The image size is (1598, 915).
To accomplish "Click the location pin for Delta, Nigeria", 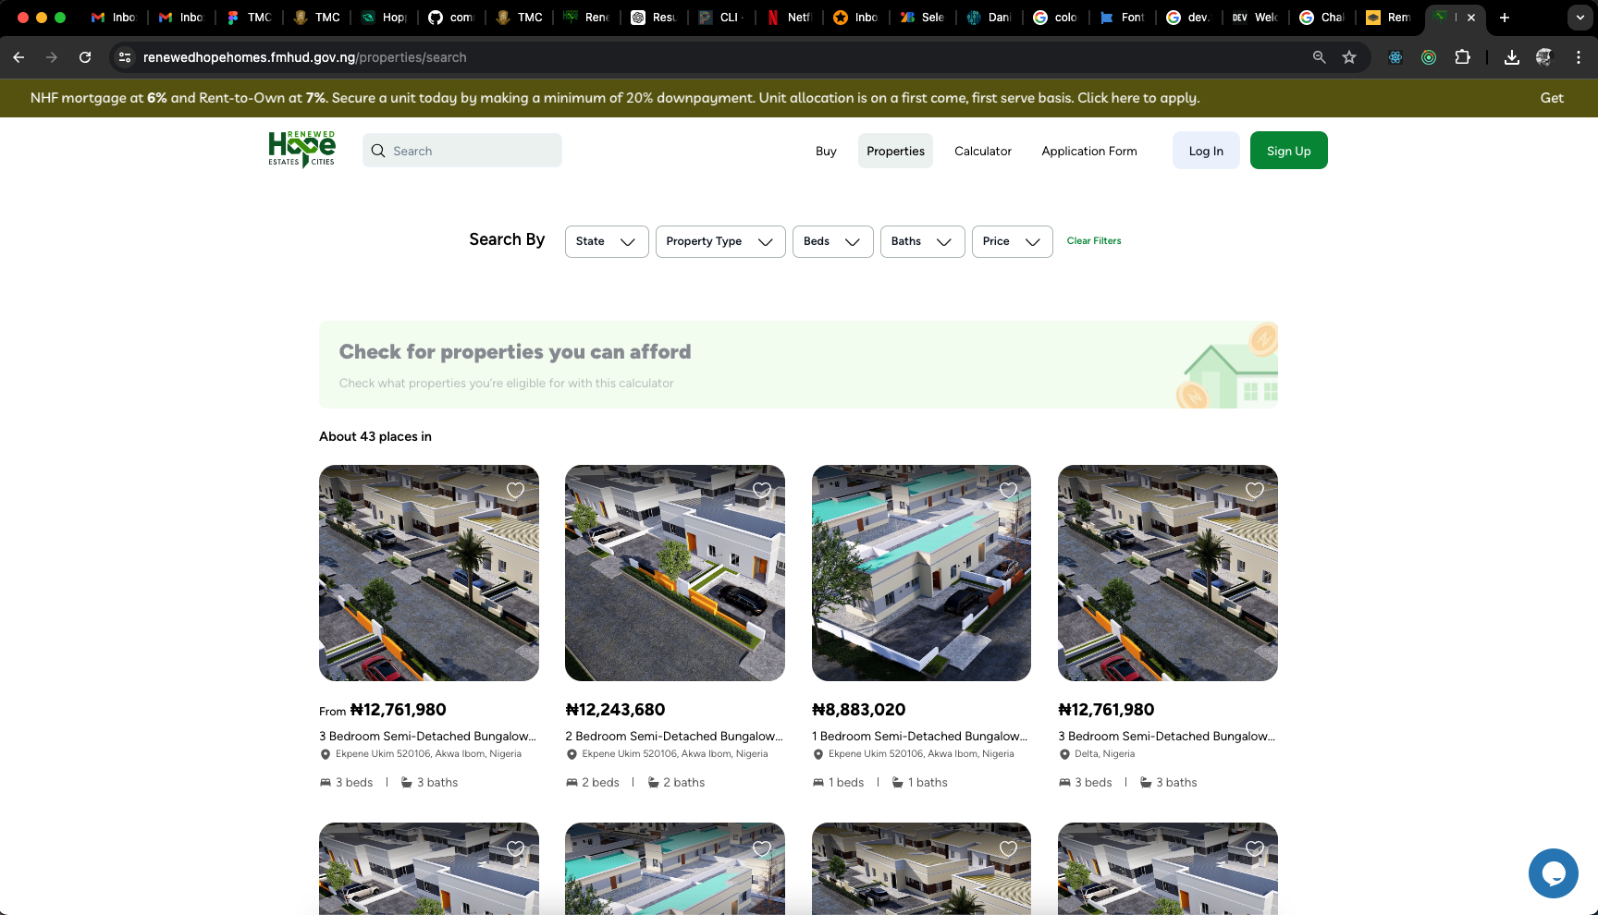I will click(x=1064, y=754).
